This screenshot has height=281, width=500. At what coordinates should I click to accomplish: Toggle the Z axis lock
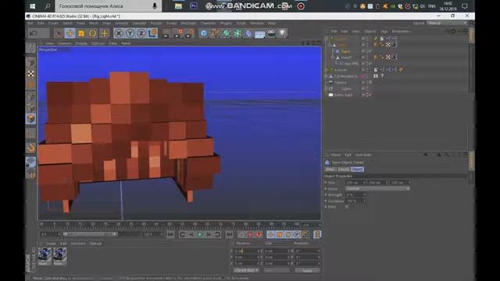tap(141, 33)
